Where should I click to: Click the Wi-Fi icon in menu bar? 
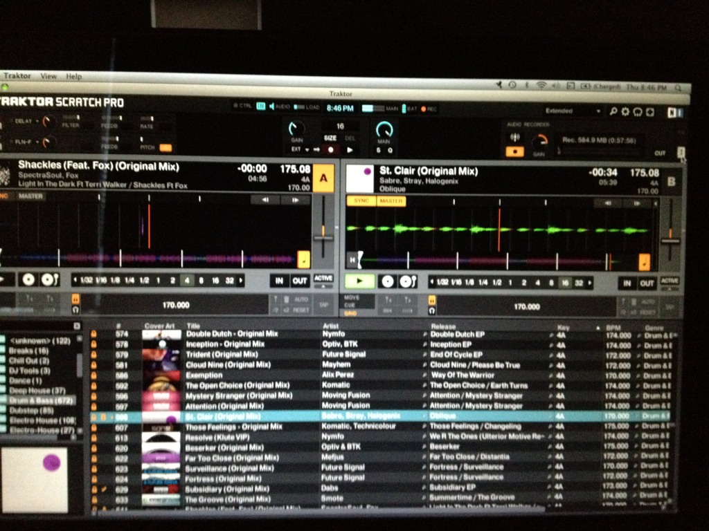541,85
